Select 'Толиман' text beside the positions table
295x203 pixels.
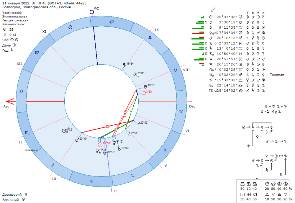tap(277, 75)
